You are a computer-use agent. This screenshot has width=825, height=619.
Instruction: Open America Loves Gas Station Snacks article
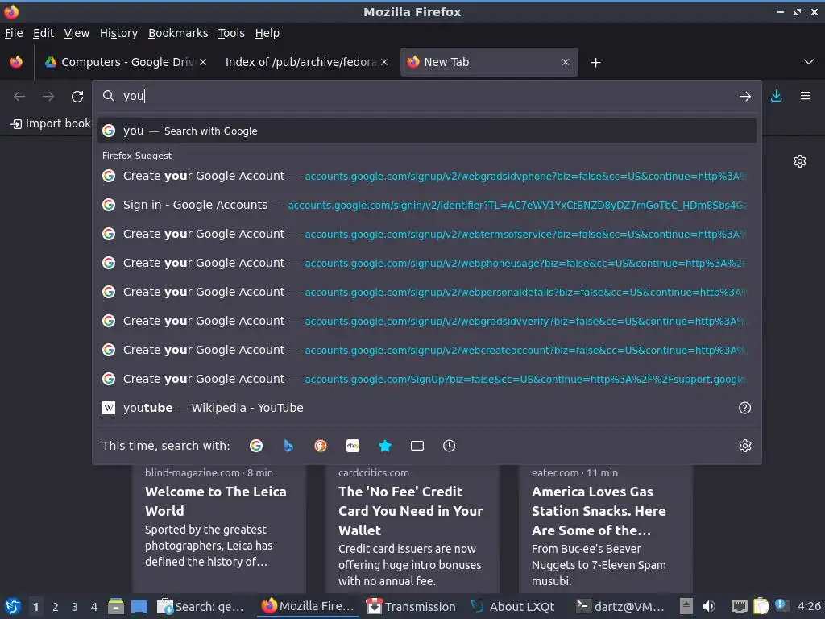(x=606, y=528)
